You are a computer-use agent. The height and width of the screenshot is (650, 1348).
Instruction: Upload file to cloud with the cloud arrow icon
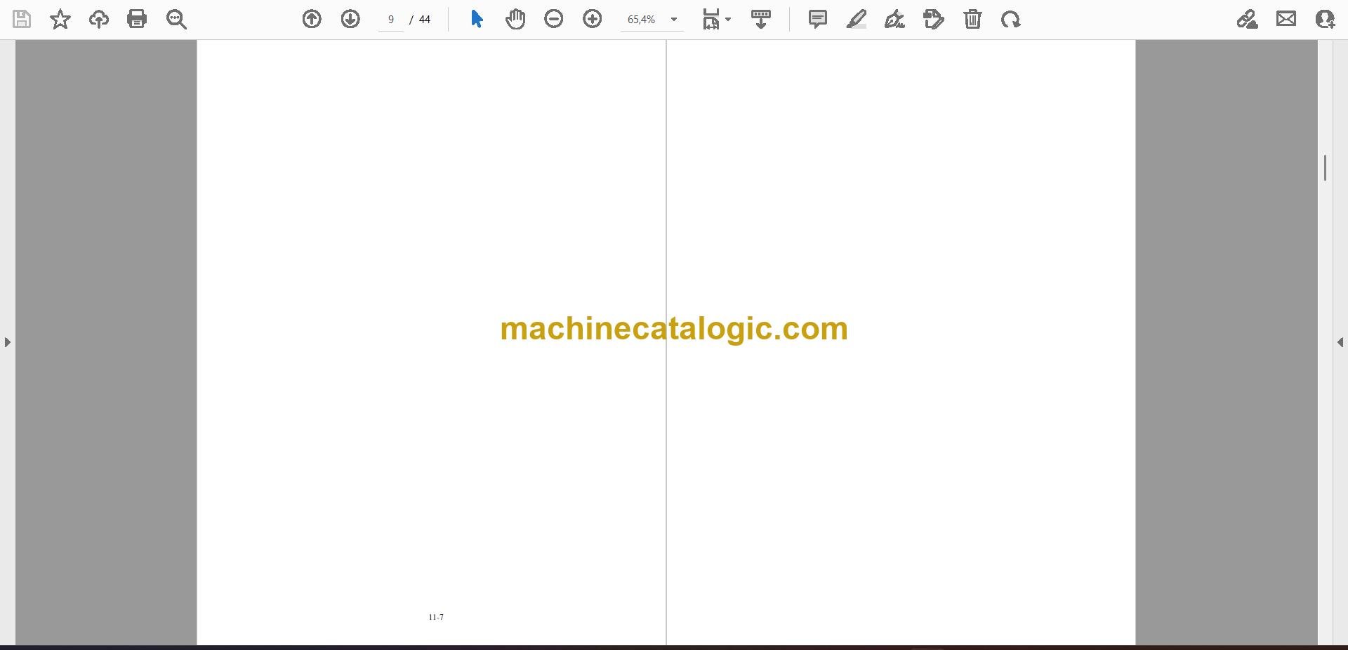(99, 19)
